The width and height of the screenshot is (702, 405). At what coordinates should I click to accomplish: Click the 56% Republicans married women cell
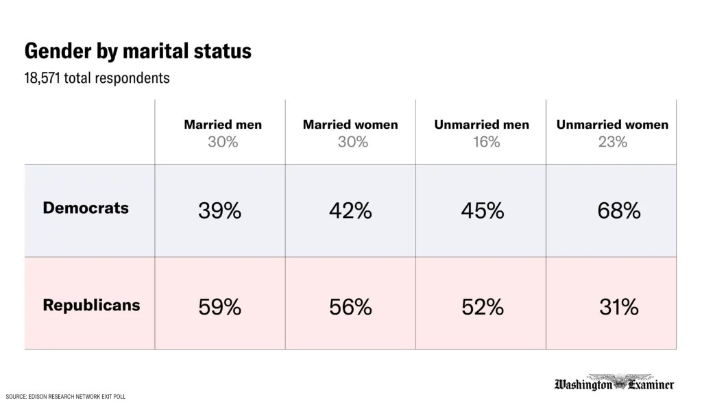coord(350,307)
